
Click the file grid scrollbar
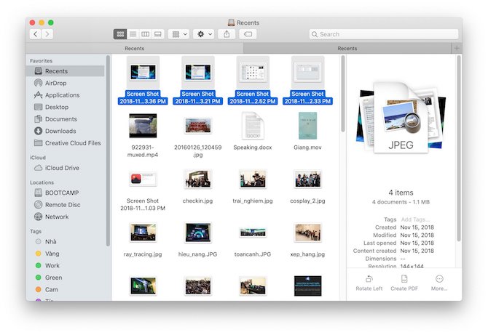342,93
